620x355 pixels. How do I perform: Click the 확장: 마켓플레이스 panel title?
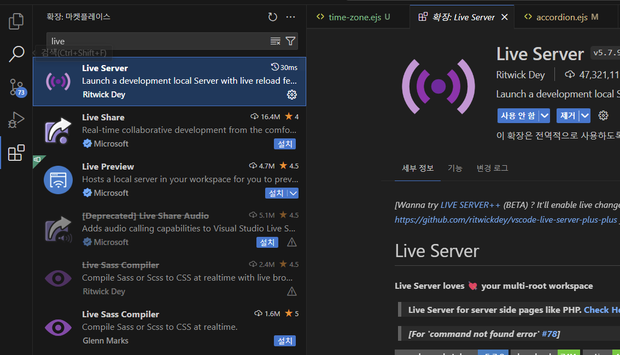[x=78, y=16]
